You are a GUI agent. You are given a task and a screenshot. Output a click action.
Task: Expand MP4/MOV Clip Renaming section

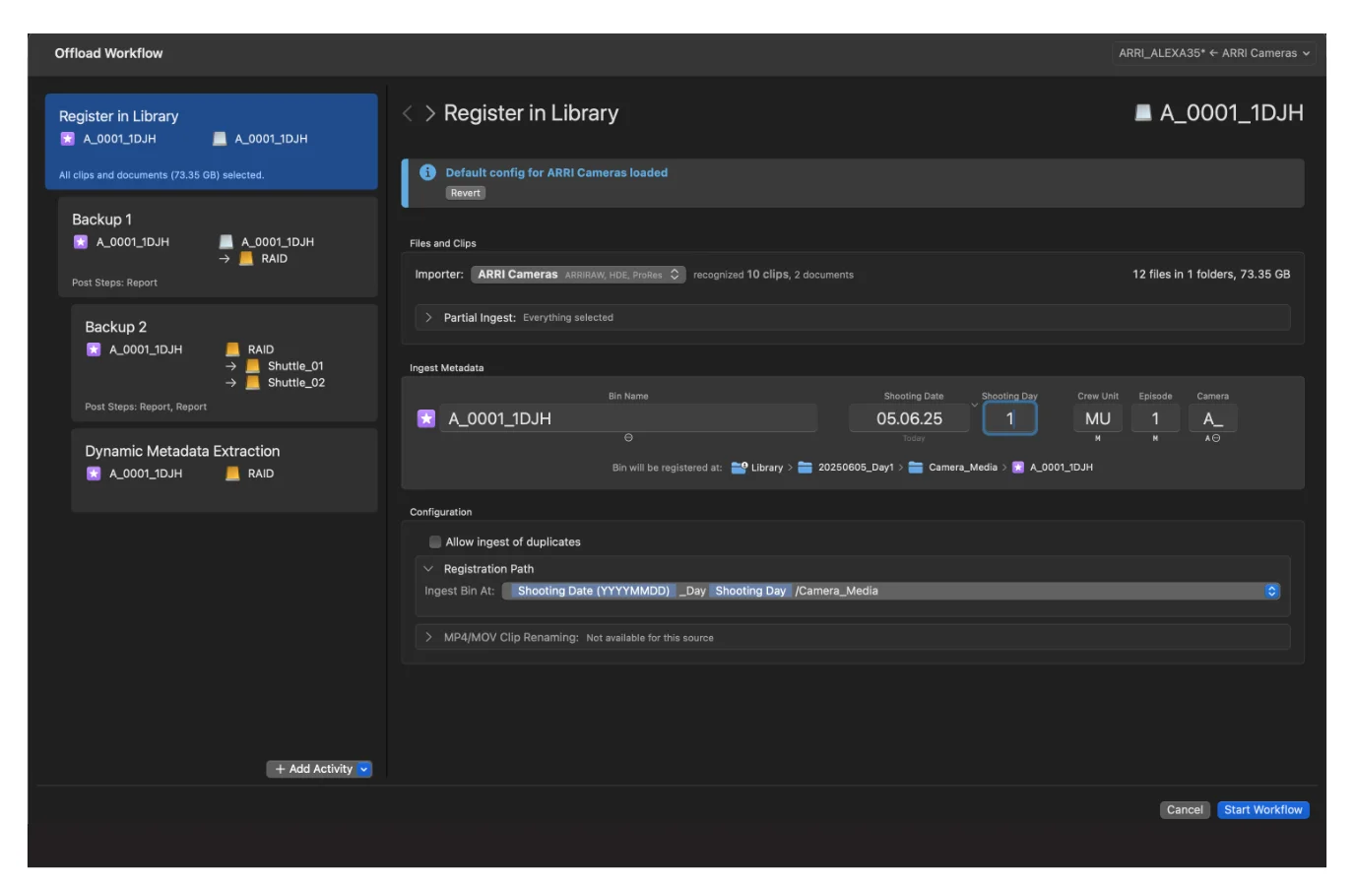tap(428, 638)
